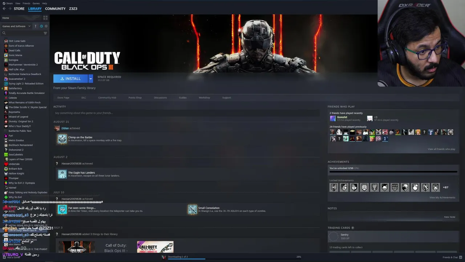Open the advanced filter options icon
This screenshot has width=465, height=262.
(45, 33)
